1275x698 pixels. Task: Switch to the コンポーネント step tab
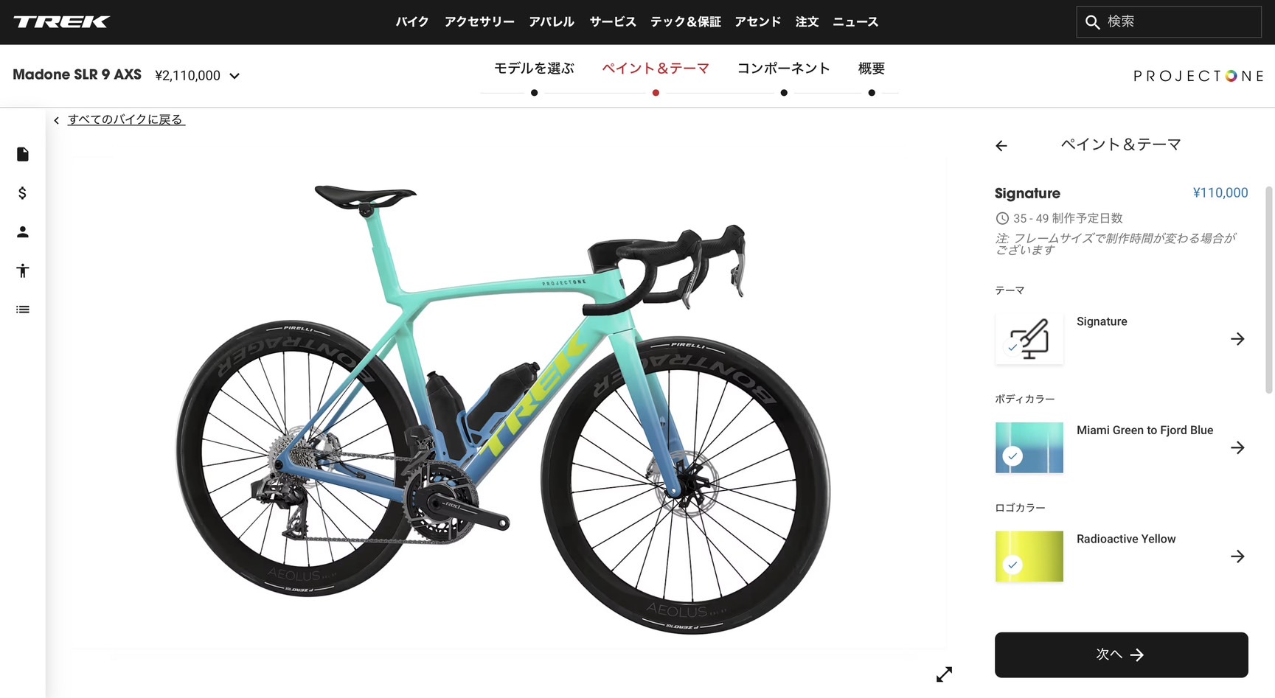pos(784,69)
